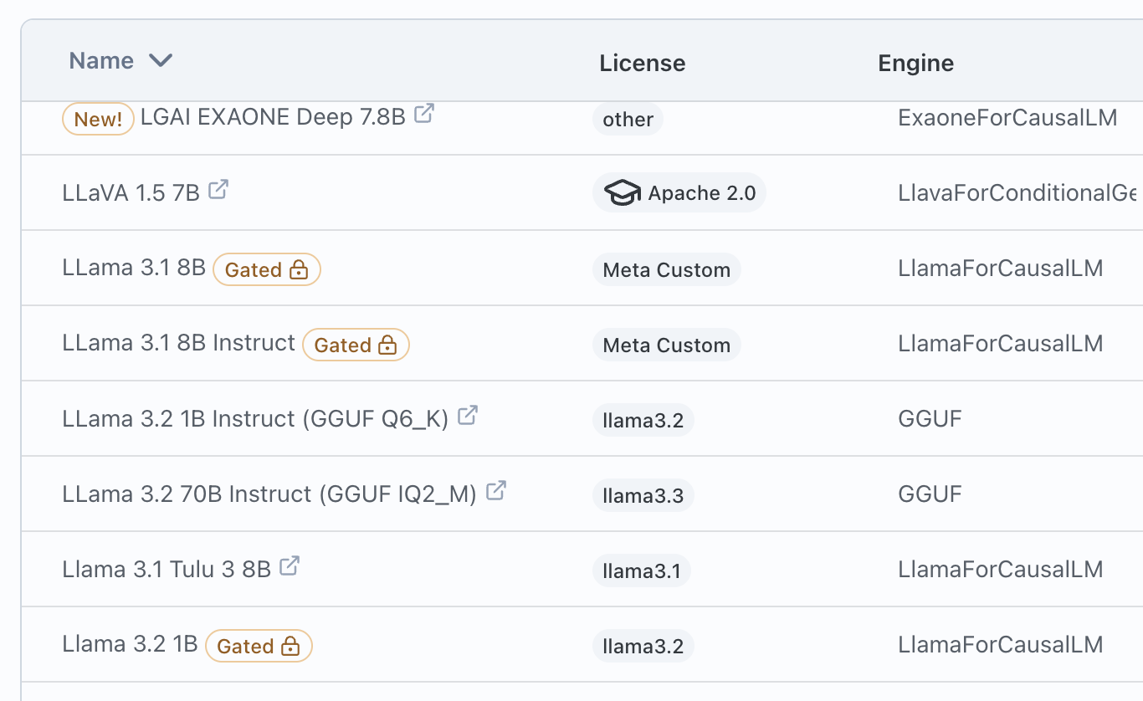This screenshot has width=1143, height=701.
Task: Toggle sort order with the Name column chevron
Action: 160,60
